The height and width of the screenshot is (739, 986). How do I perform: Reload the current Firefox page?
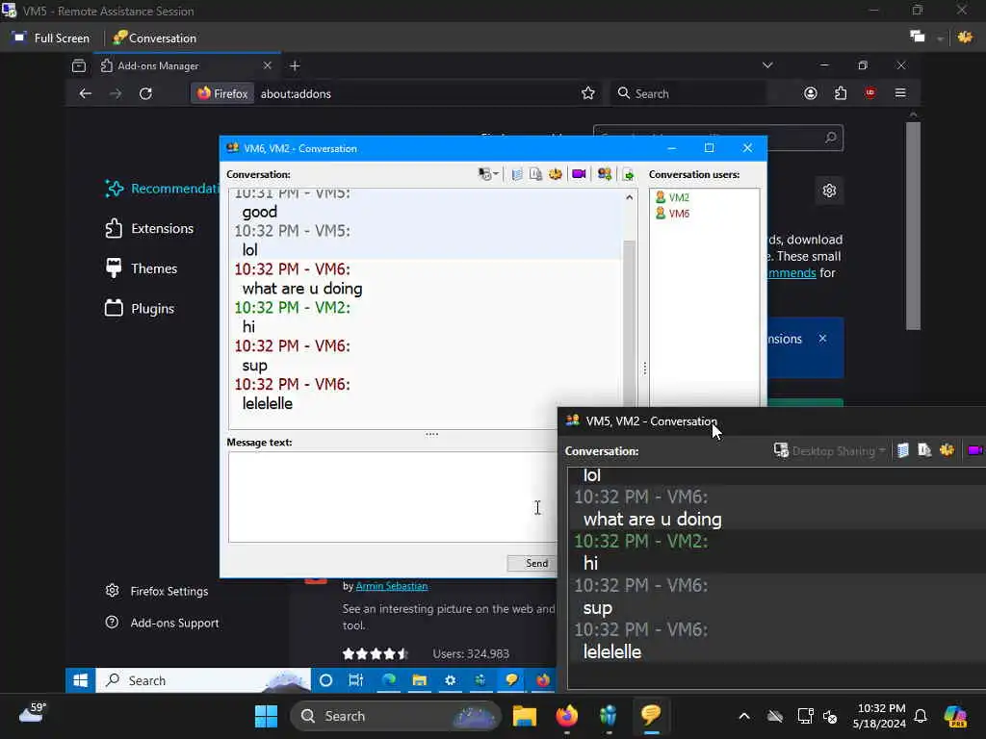point(146,93)
